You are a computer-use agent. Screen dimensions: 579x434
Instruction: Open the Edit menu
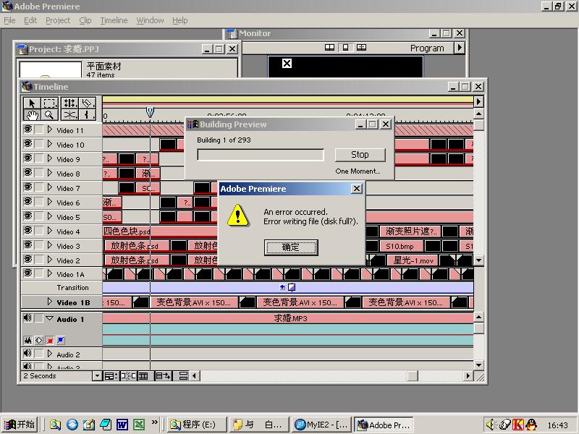tap(30, 20)
